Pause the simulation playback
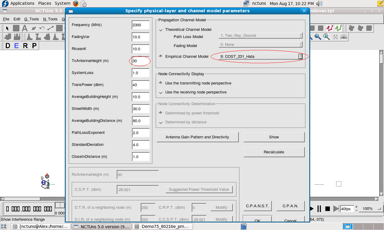Image resolution: width=384 pixels, height=230 pixels. pos(319,209)
